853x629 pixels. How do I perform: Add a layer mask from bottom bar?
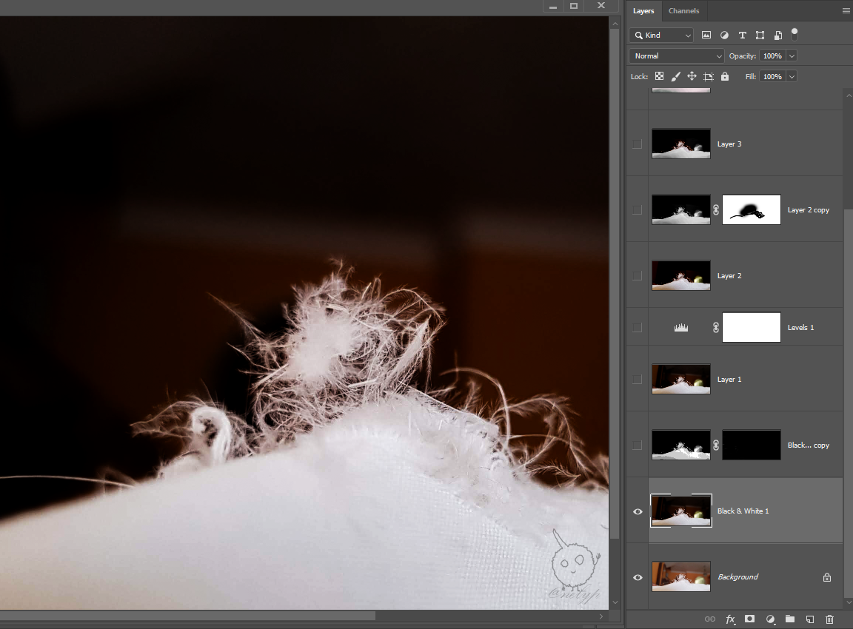click(x=749, y=619)
